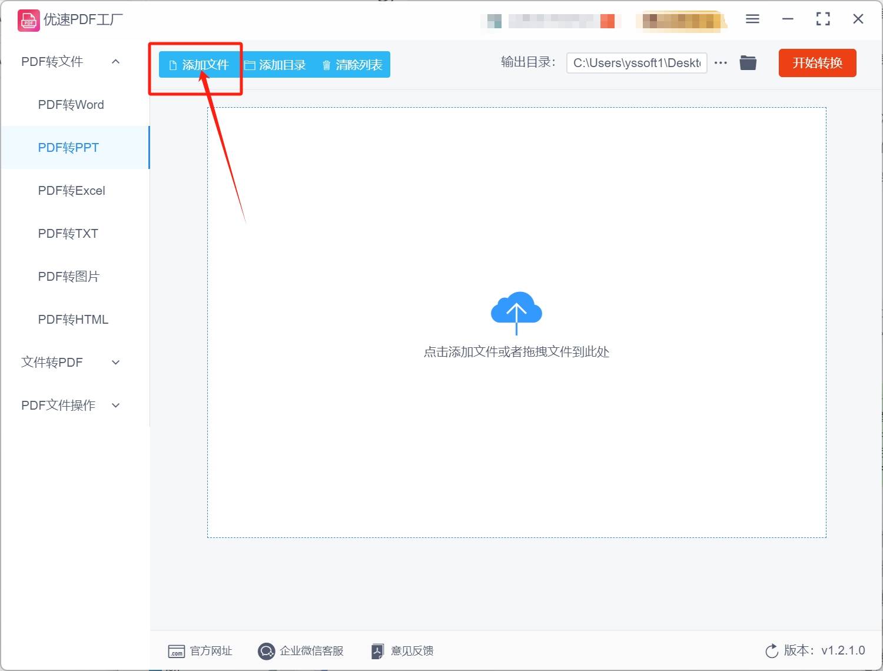The height and width of the screenshot is (671, 883).
Task: Select PDF转PPT in sidebar
Action: pyautogui.click(x=75, y=148)
